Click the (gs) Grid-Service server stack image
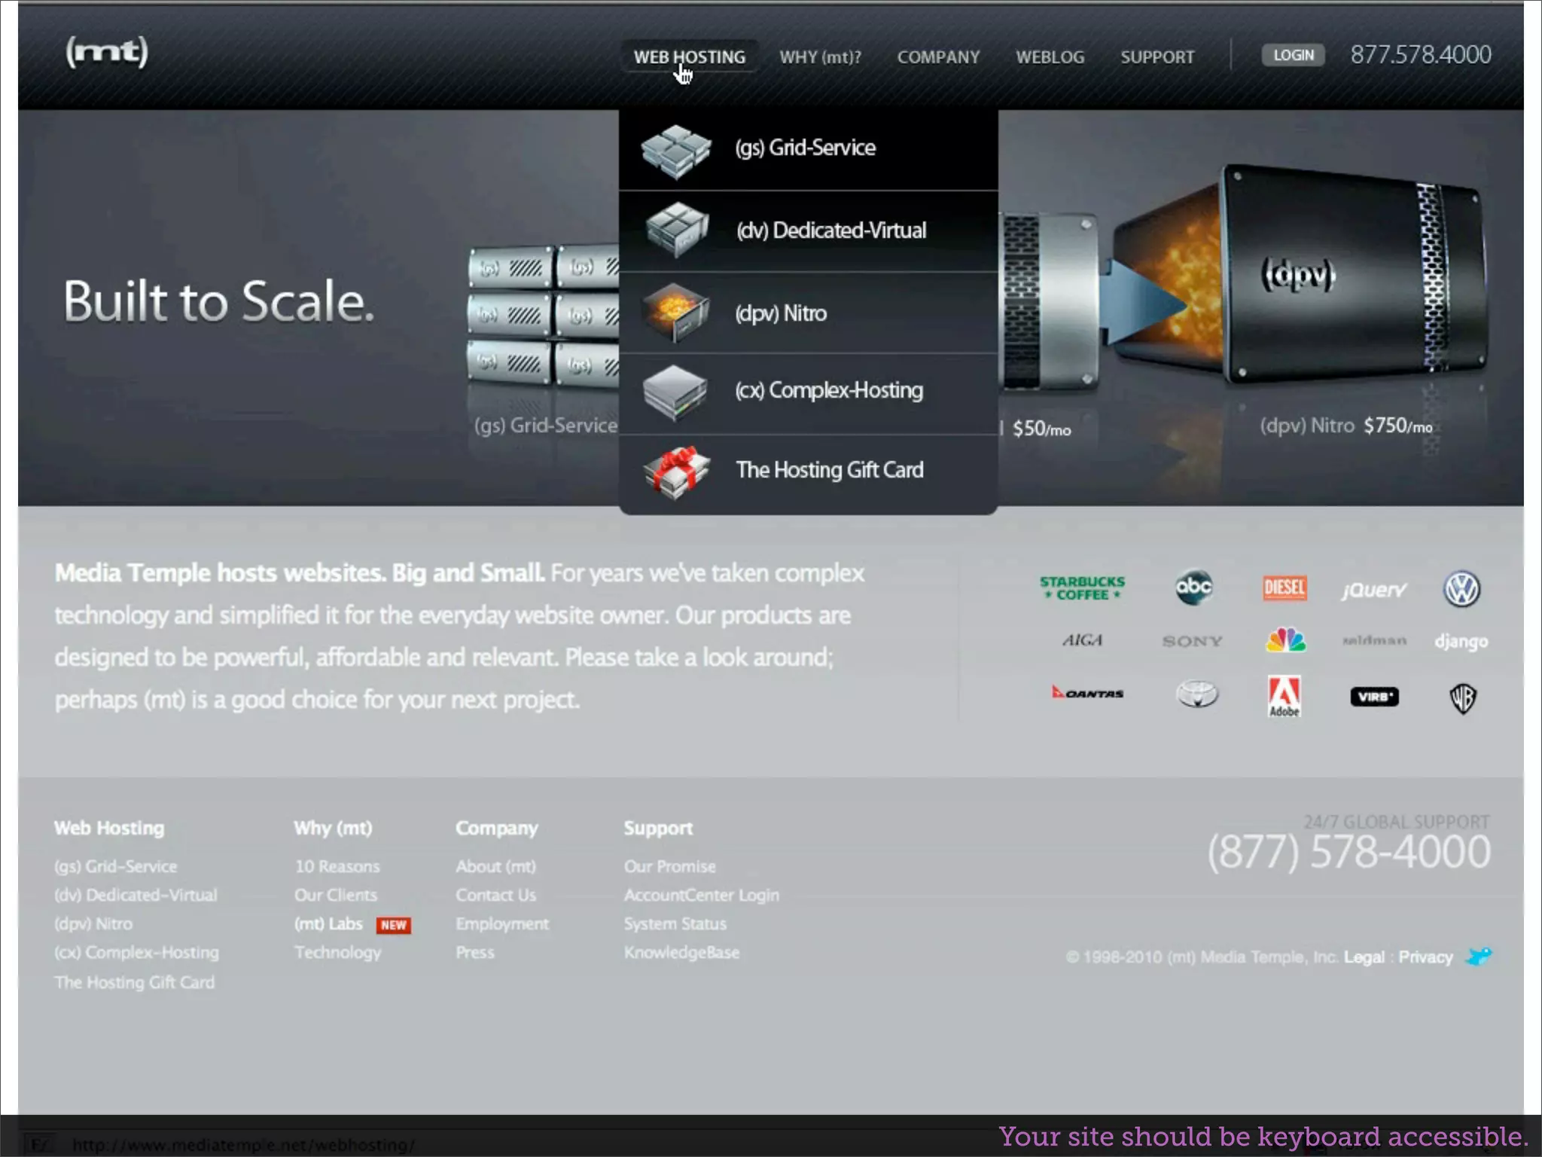This screenshot has height=1157, width=1542. (x=543, y=315)
